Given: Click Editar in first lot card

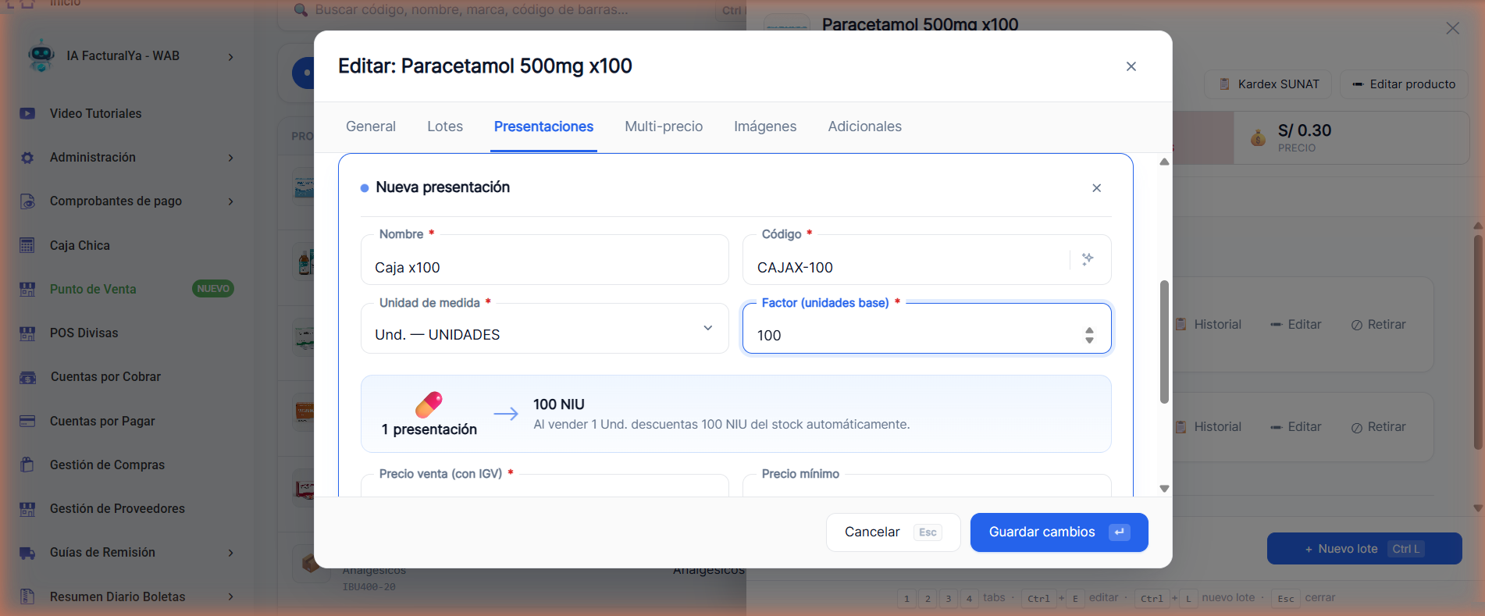Looking at the screenshot, I should coord(1296,325).
